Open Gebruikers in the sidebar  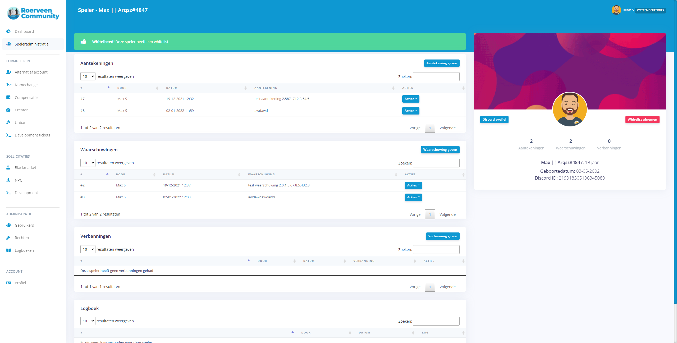pos(24,225)
